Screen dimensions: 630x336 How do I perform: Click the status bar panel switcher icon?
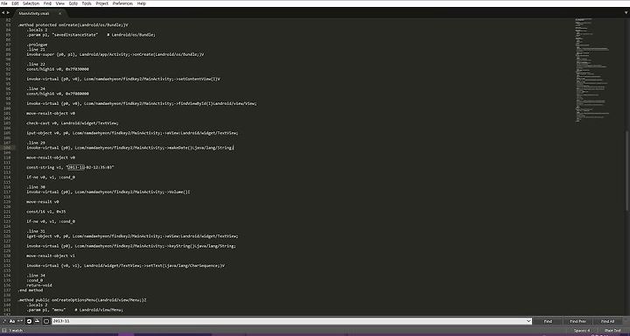pos(4,331)
